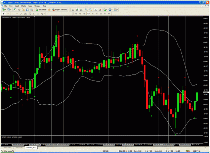The height and width of the screenshot is (153, 210).
Task: Select the trendline drawing tool
Action: [x=21, y=14]
